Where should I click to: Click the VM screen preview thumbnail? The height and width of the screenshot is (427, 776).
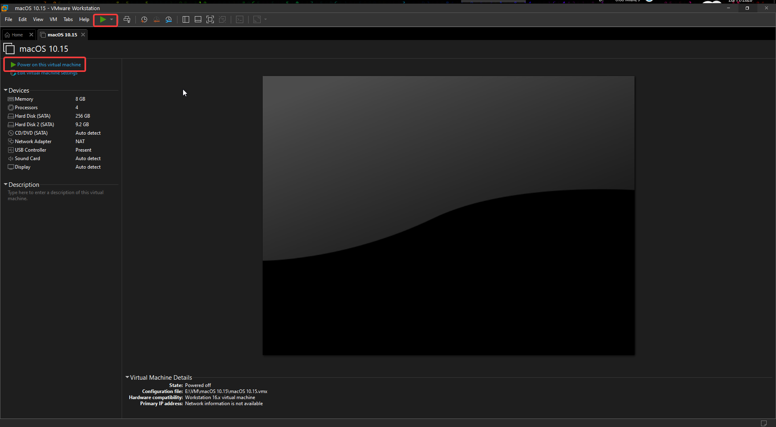click(x=449, y=216)
